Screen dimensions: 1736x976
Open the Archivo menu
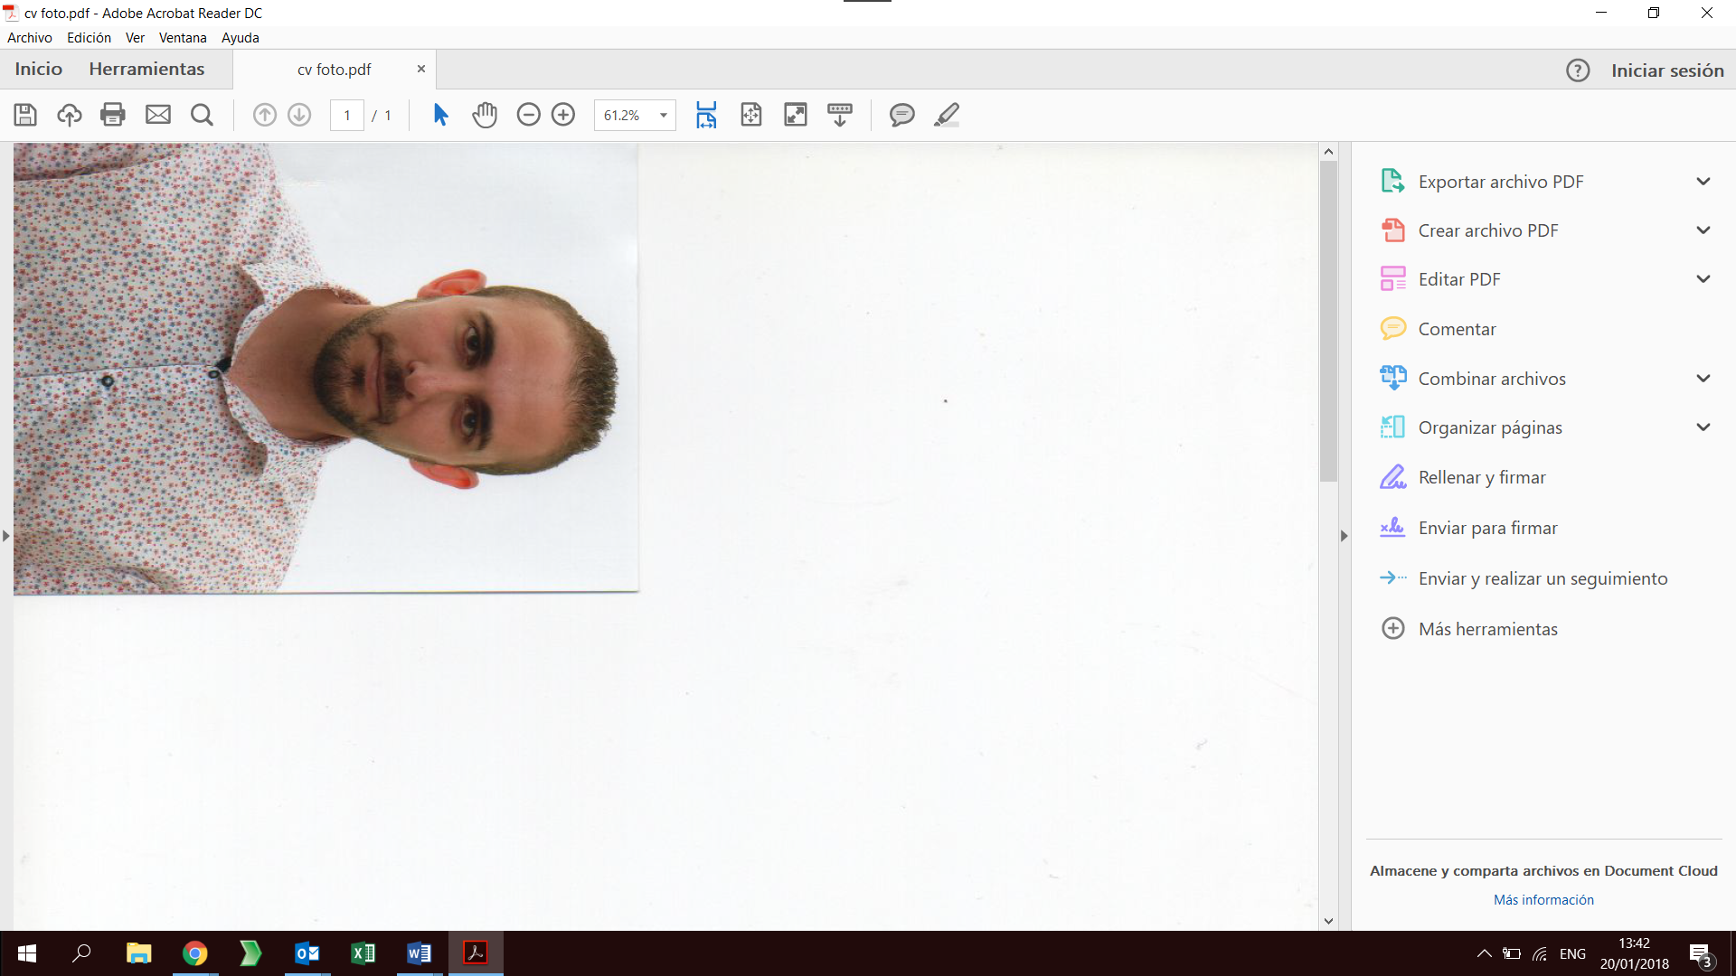pos(29,38)
